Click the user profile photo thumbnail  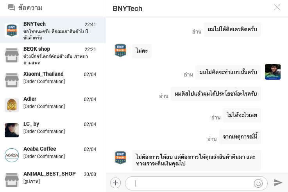(x=272, y=71)
